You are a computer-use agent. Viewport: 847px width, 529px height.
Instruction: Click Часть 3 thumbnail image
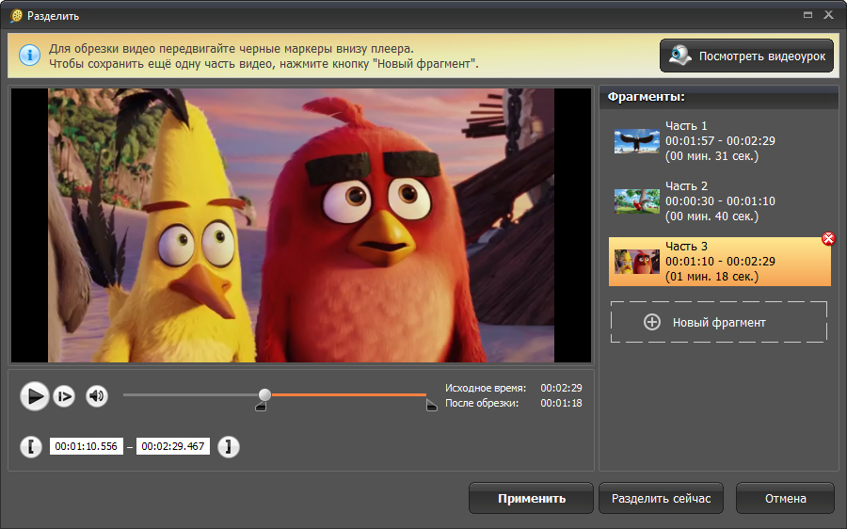637,262
